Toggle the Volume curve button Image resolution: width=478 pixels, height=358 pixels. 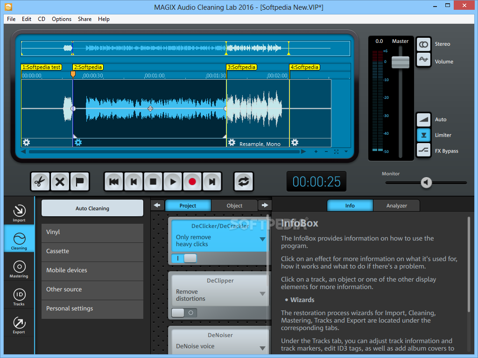(423, 59)
